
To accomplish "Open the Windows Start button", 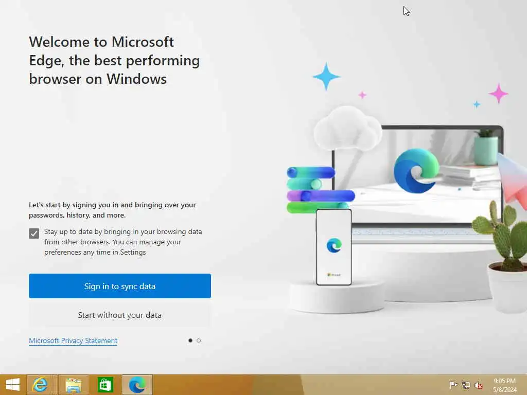I will pos(13,385).
